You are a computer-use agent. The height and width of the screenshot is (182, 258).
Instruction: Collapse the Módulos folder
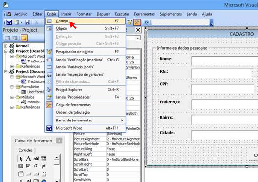pos(12,97)
